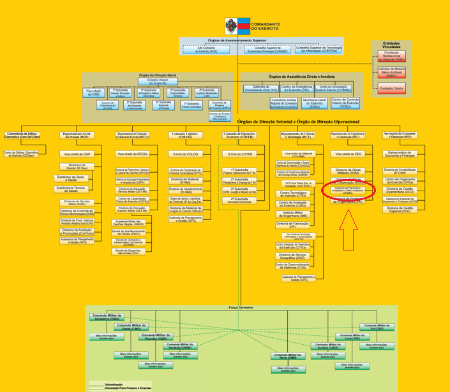Open Centro de Pagamento do Exército (CPEx)
Screen dimensions: 450x392
click(400, 181)
